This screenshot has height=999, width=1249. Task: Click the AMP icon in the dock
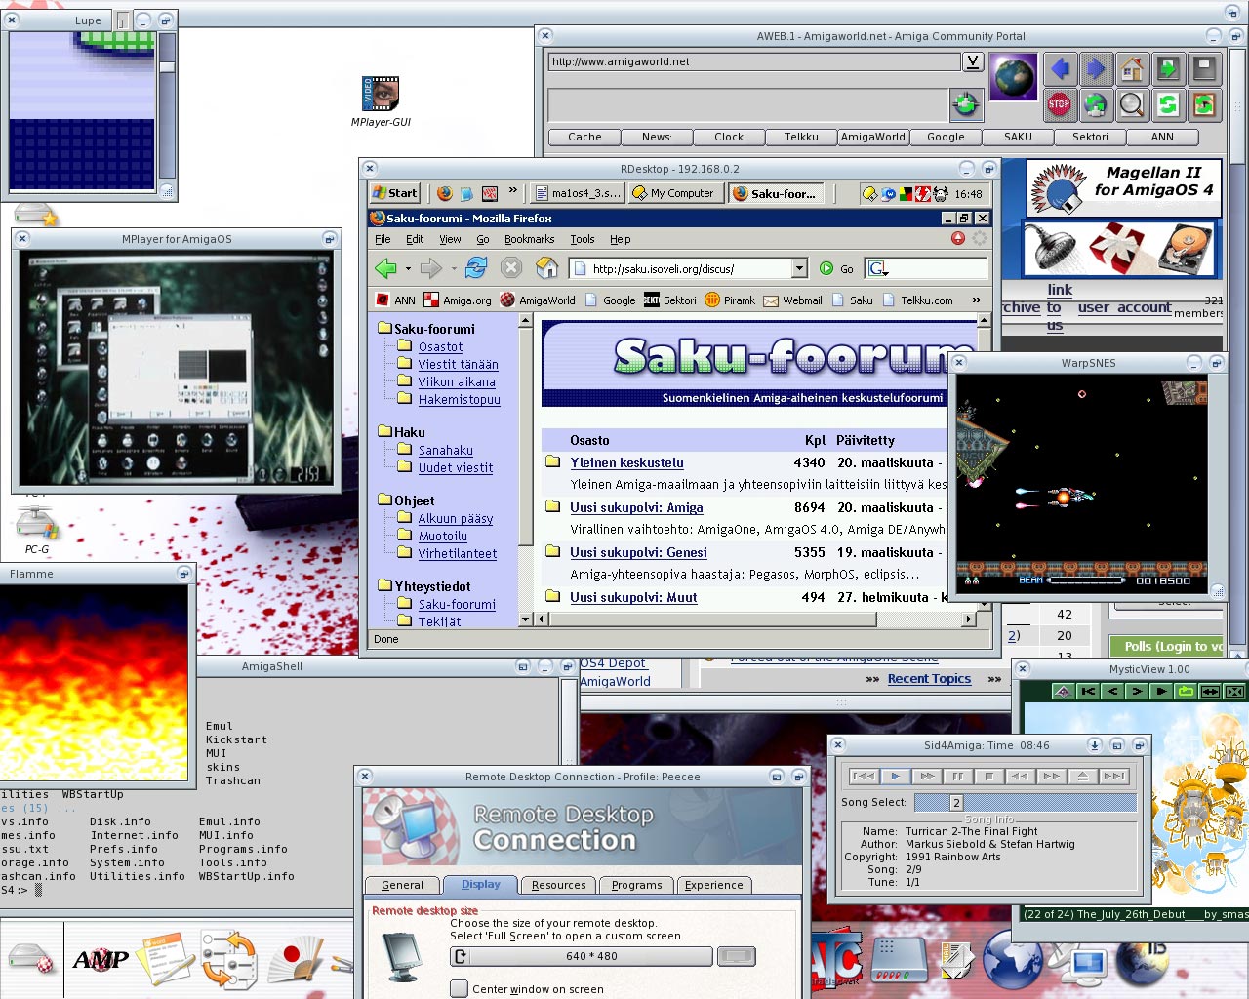tap(101, 960)
